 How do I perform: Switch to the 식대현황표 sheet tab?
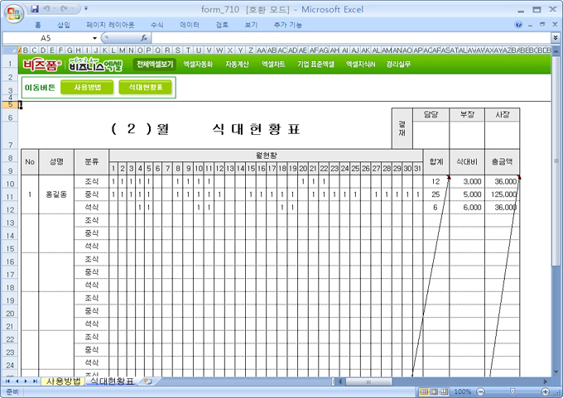(x=111, y=381)
